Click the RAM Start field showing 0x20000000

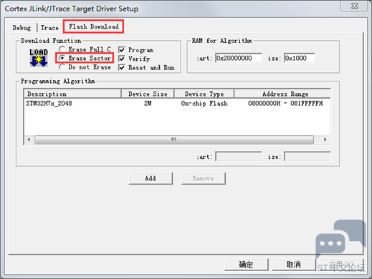(x=239, y=58)
